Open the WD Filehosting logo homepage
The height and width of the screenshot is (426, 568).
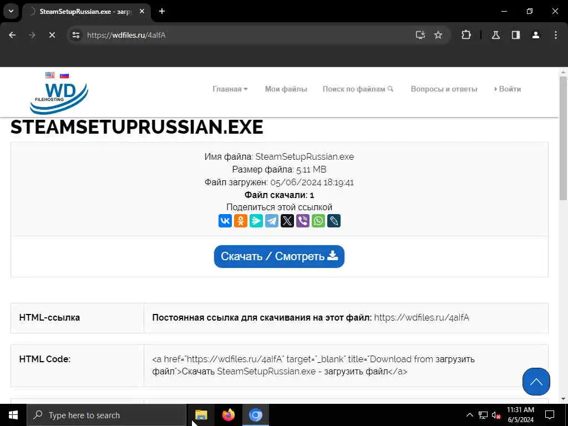click(x=59, y=98)
